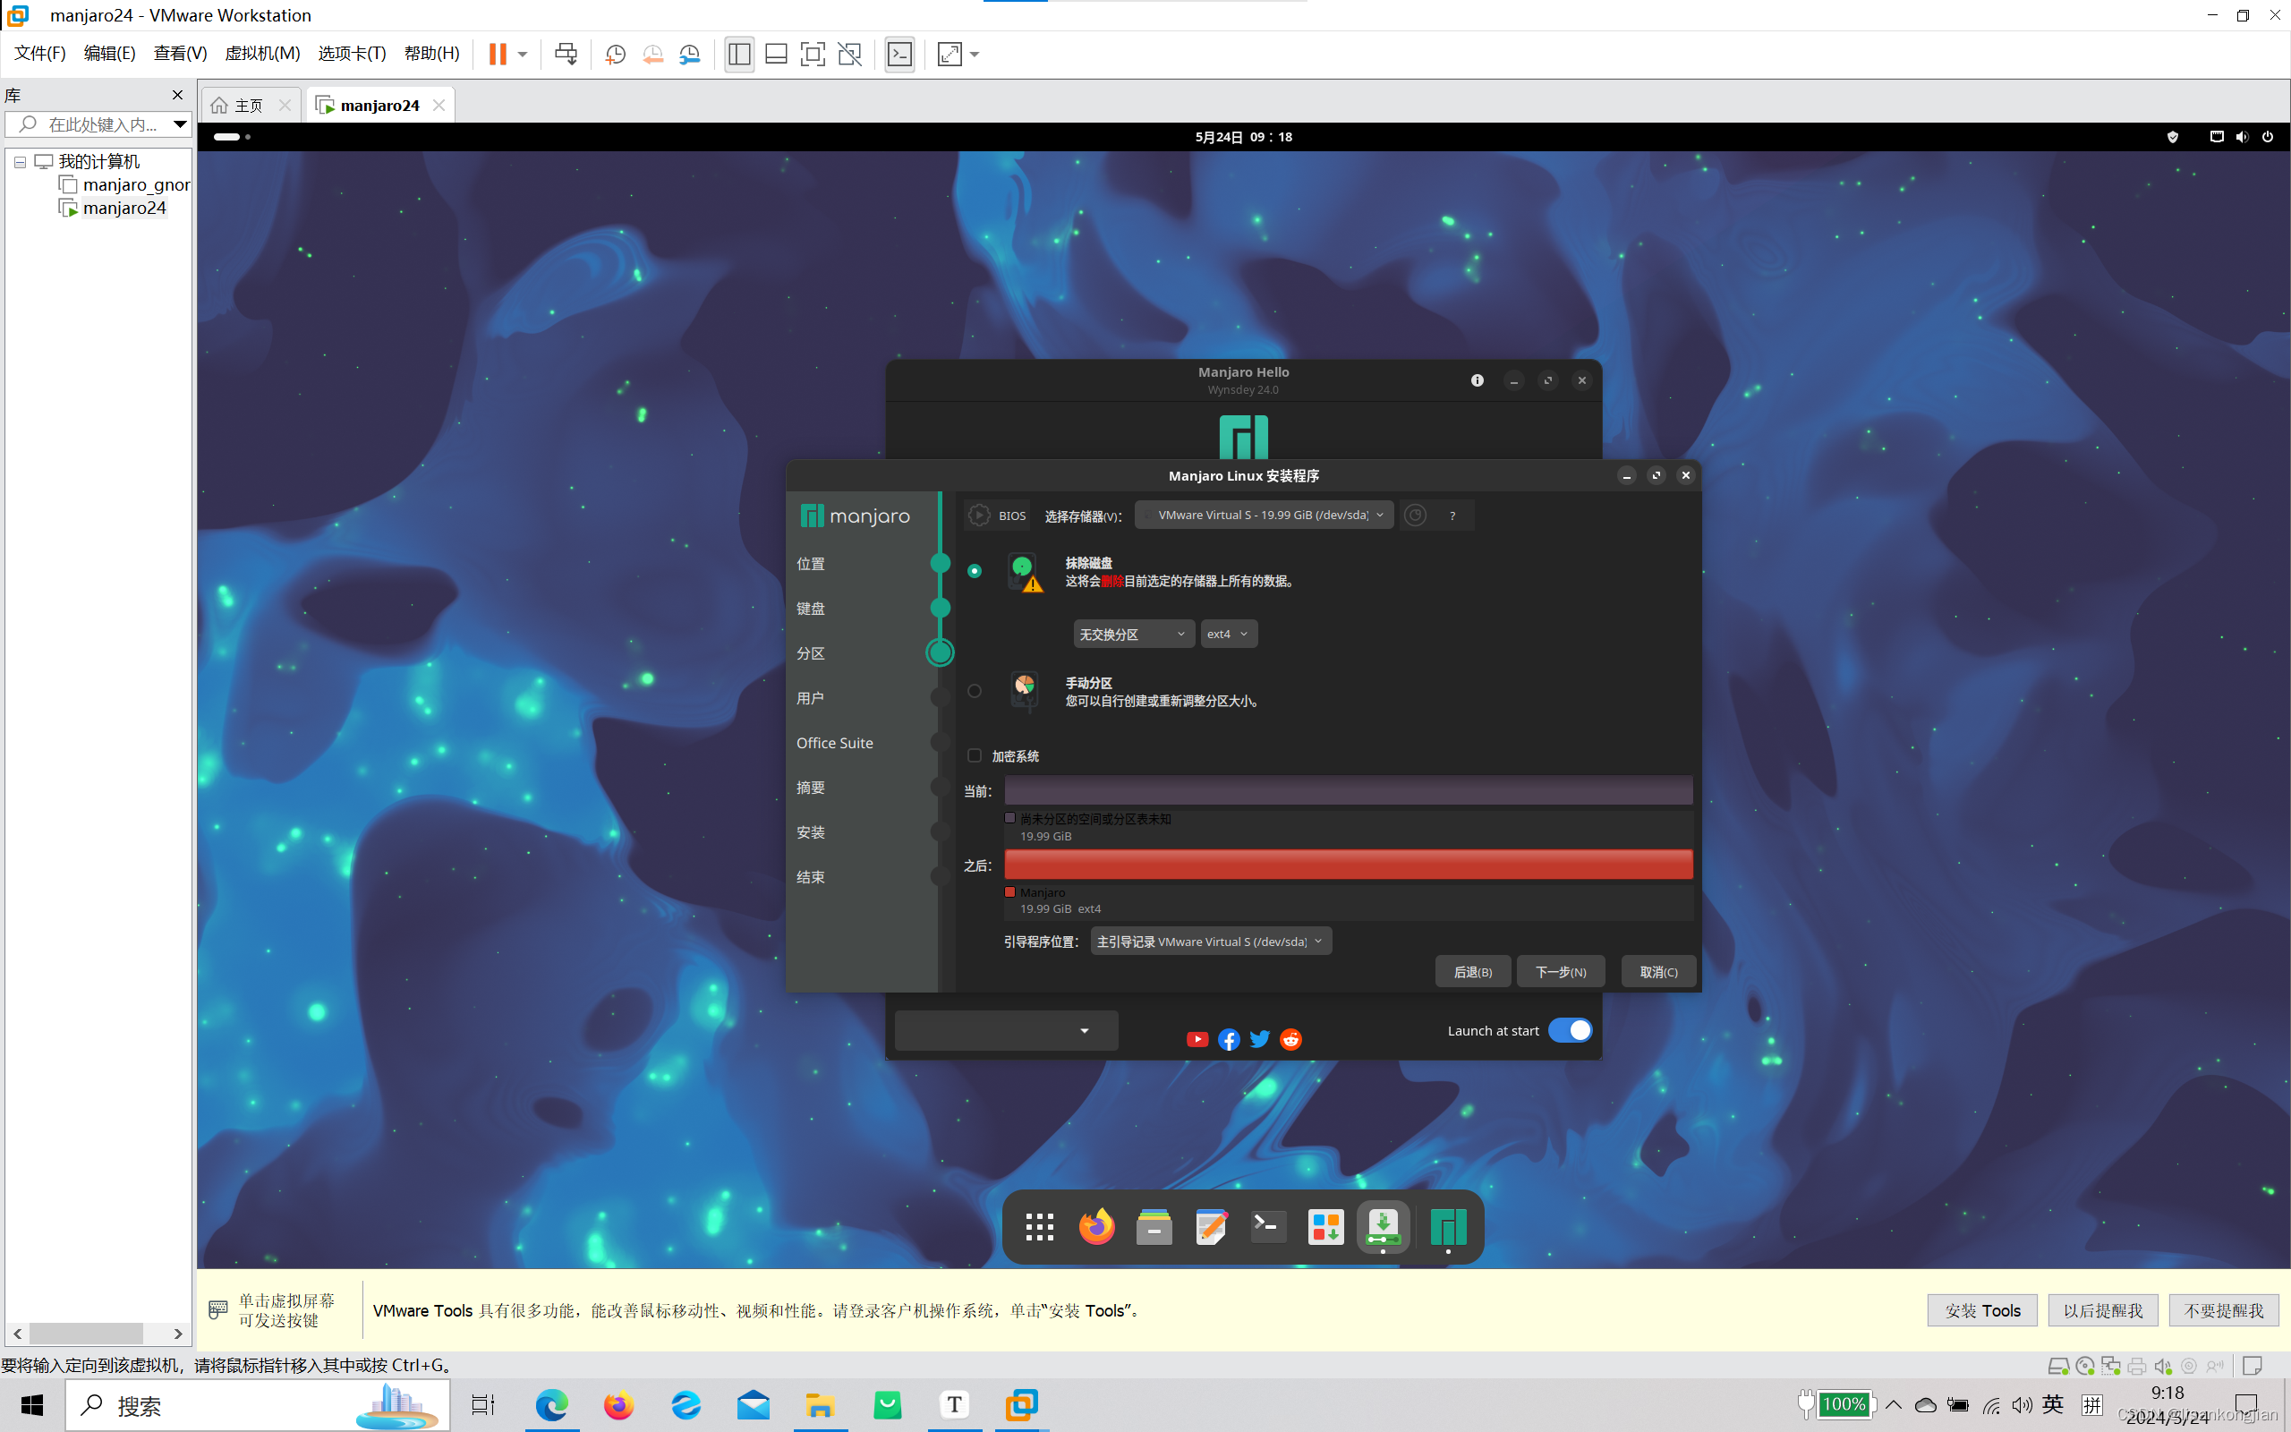Click the 当前 partition bar

pos(1348,791)
